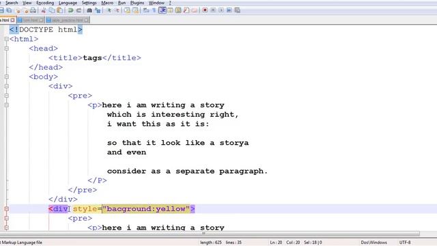Click the Save Recorded Macro icon
Screen dimensions: 437x246
(x=237, y=10)
